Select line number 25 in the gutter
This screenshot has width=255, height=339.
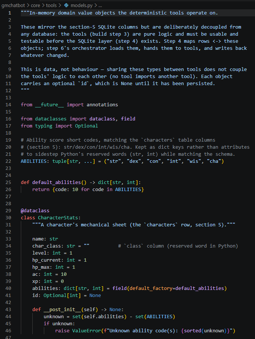[x=8, y=183]
